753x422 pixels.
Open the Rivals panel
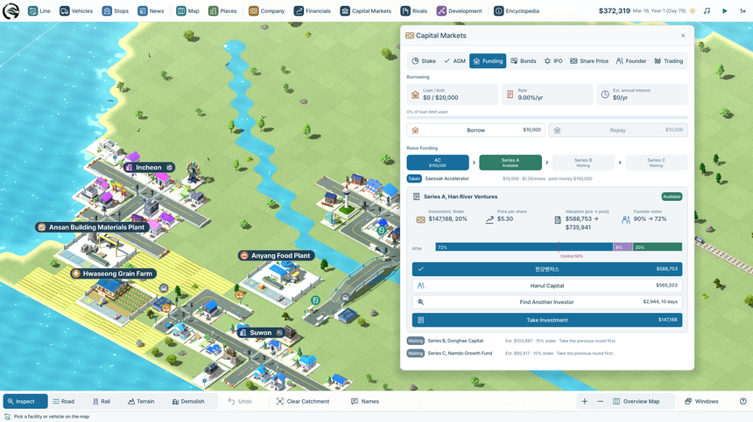point(414,10)
